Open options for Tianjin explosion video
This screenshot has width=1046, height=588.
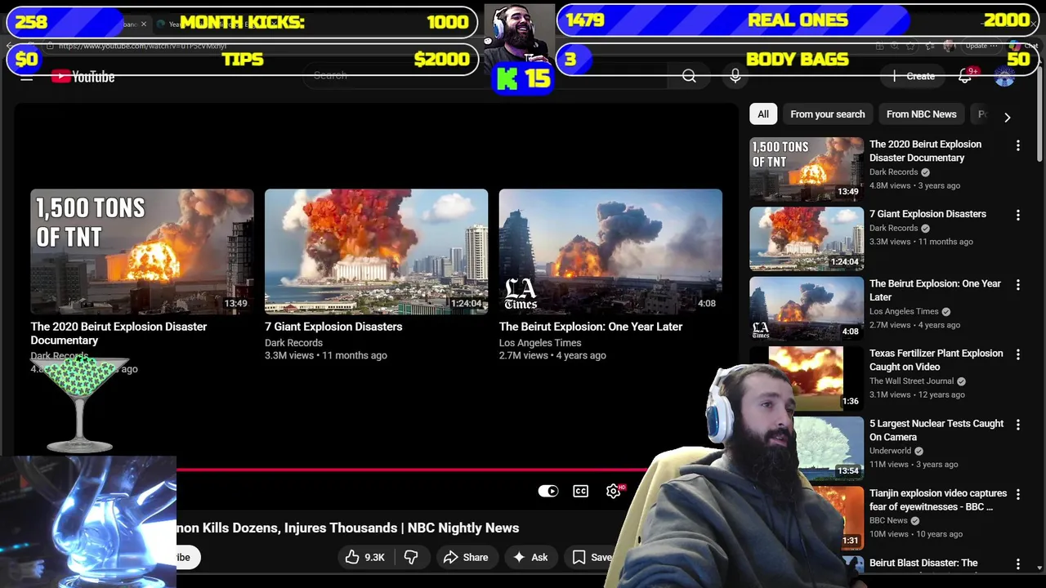pyautogui.click(x=1017, y=494)
